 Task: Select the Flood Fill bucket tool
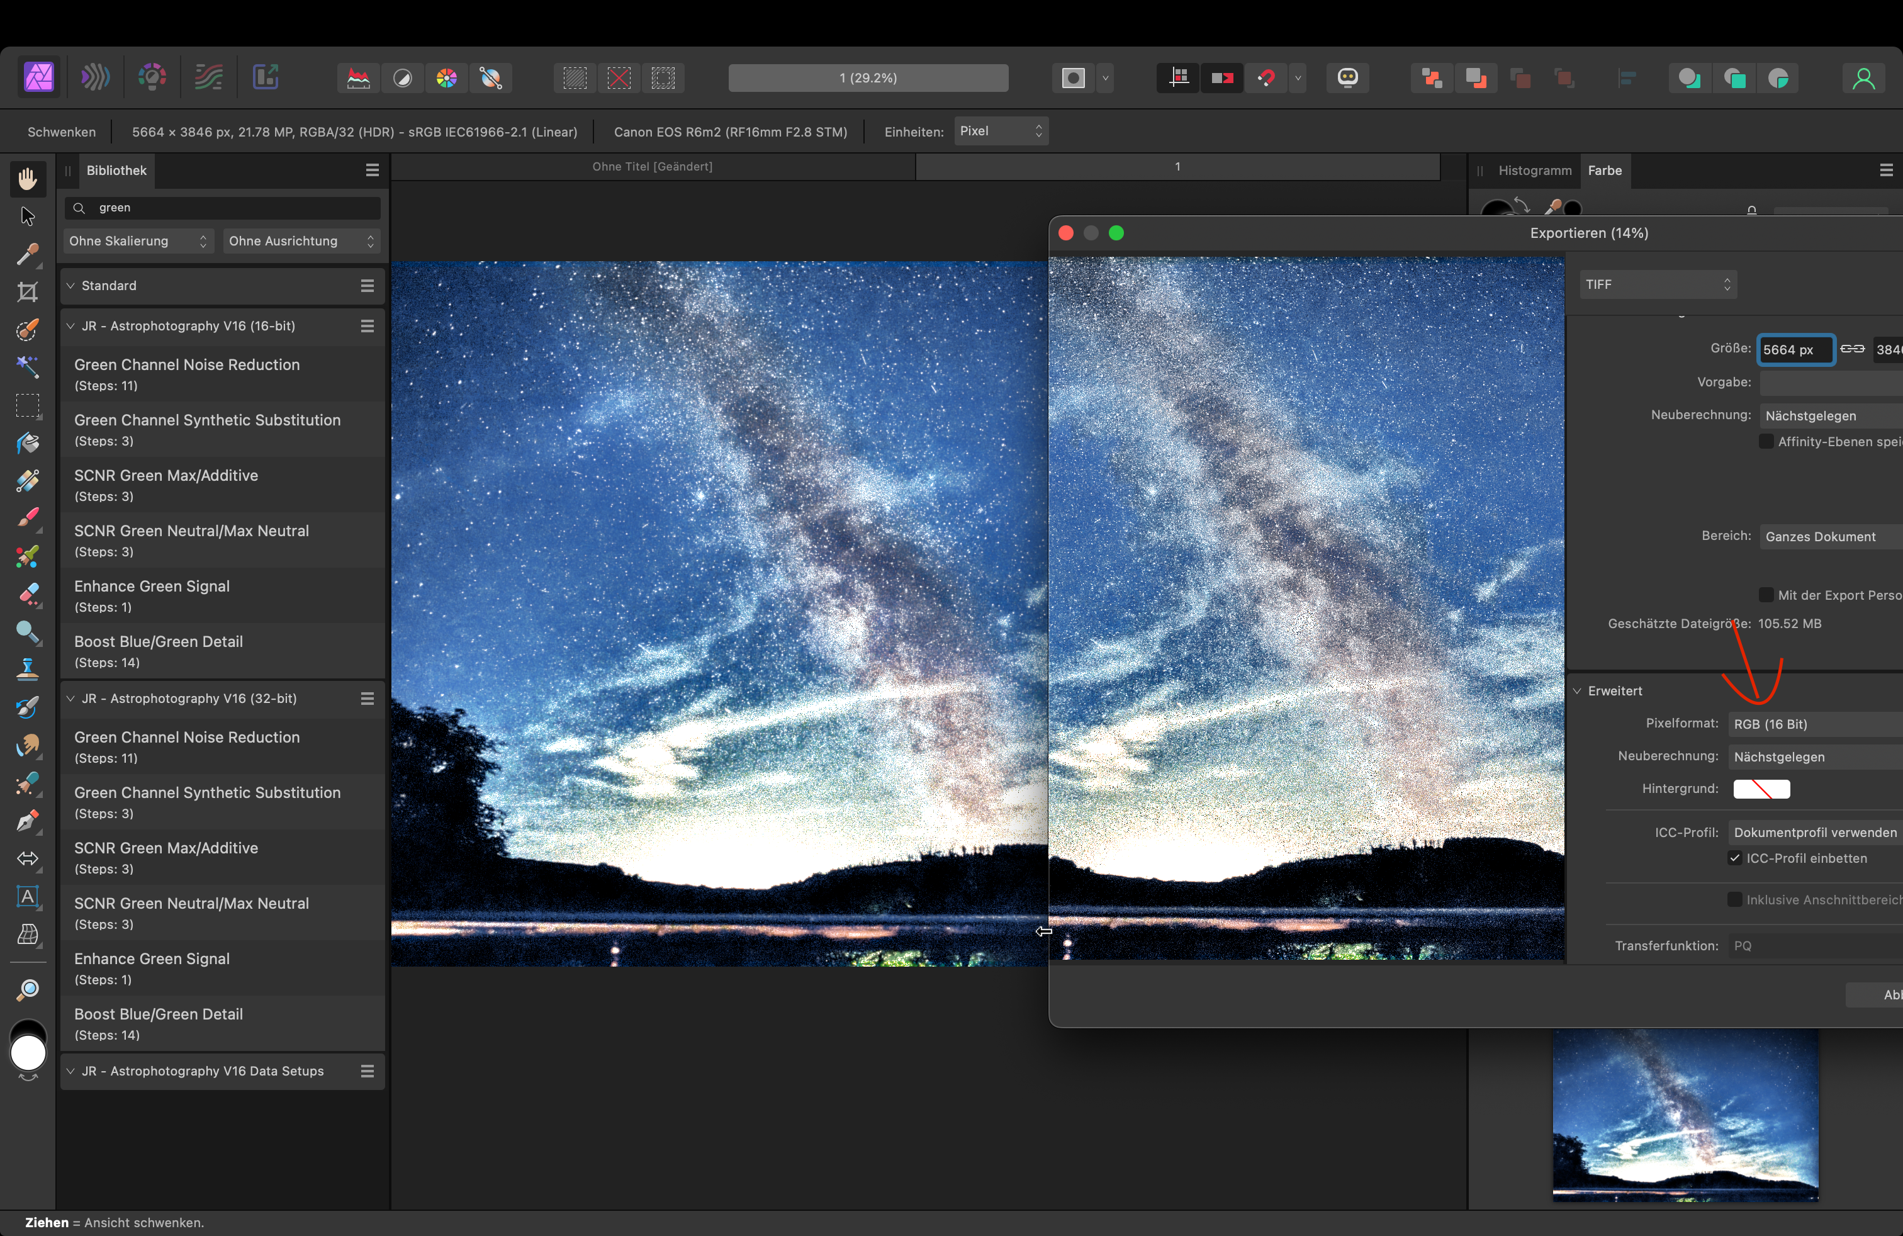(x=28, y=443)
